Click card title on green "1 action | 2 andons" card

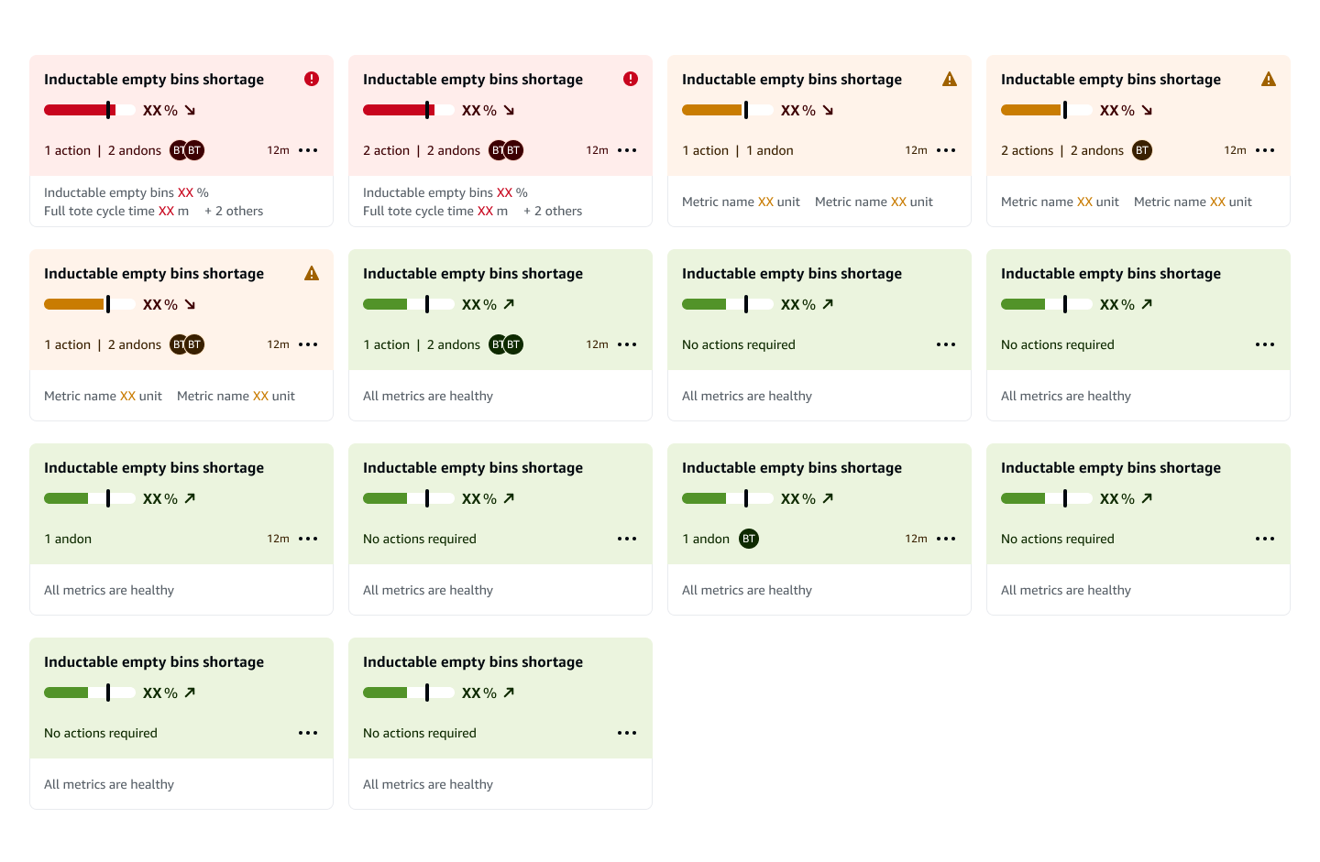pos(473,274)
